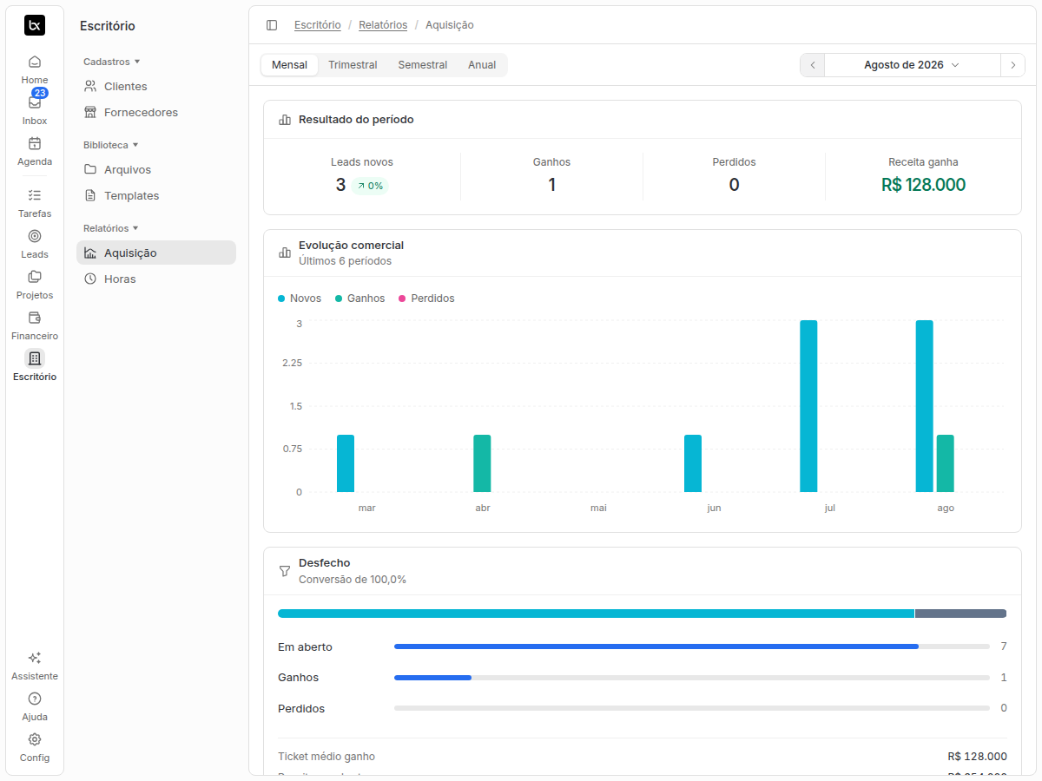The width and height of the screenshot is (1042, 781).
Task: Open Clientes in the sidebar
Action: tap(156, 87)
